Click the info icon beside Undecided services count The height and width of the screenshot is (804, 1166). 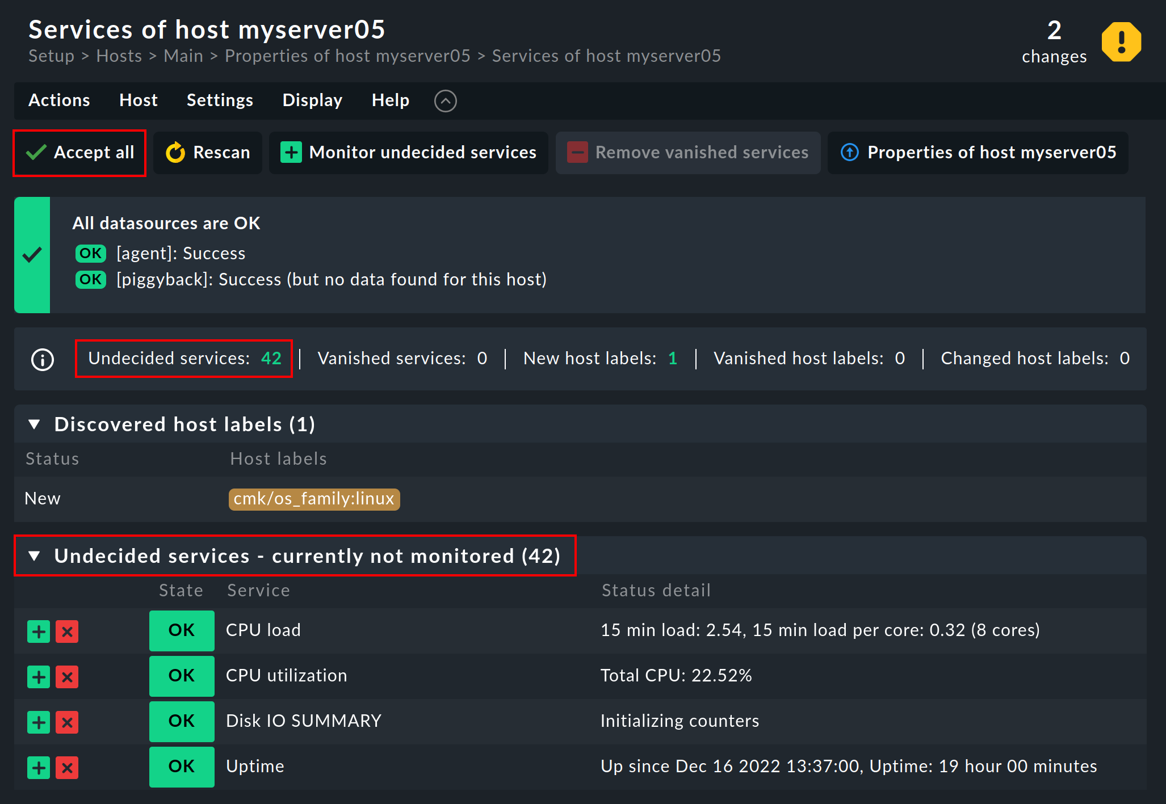[42, 359]
